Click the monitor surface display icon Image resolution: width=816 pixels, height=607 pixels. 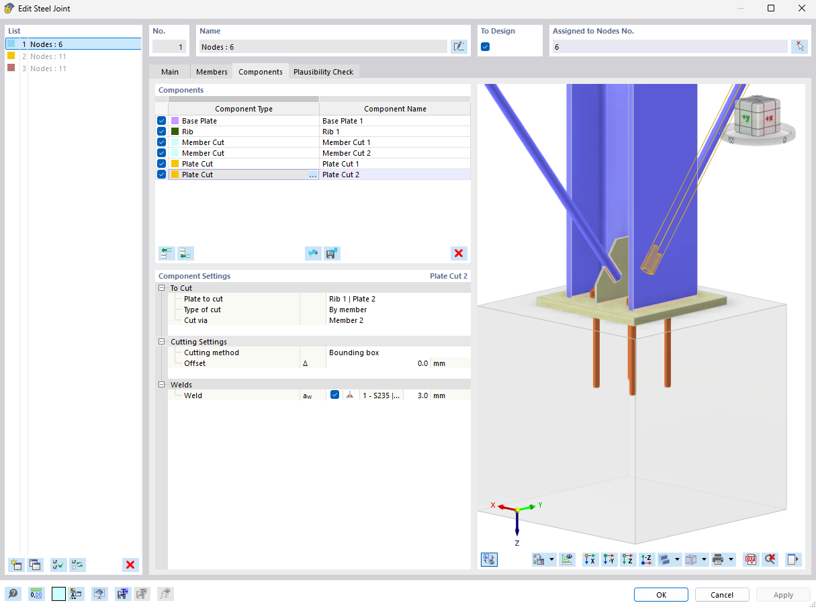click(99, 594)
